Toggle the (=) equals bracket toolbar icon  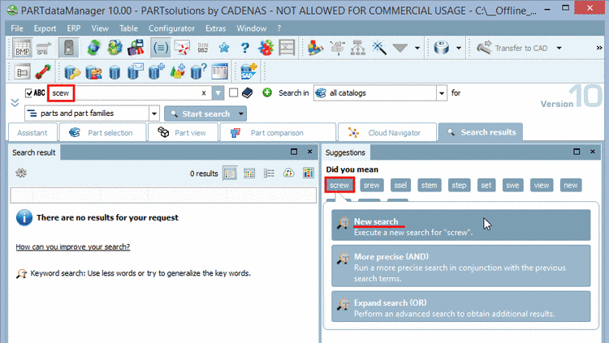(x=161, y=48)
